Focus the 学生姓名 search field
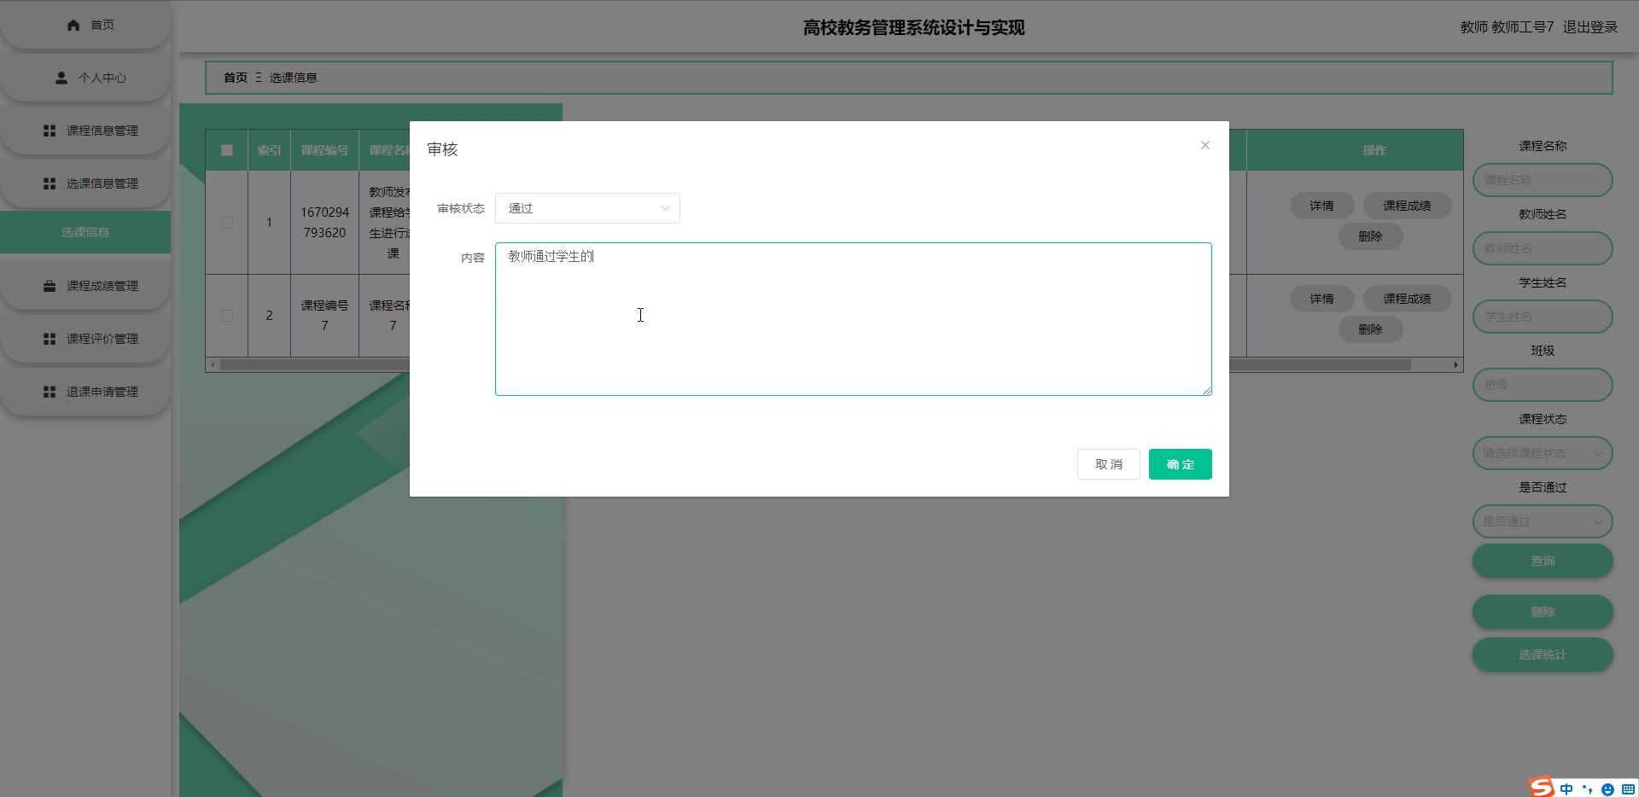Image resolution: width=1639 pixels, height=797 pixels. coord(1543,317)
